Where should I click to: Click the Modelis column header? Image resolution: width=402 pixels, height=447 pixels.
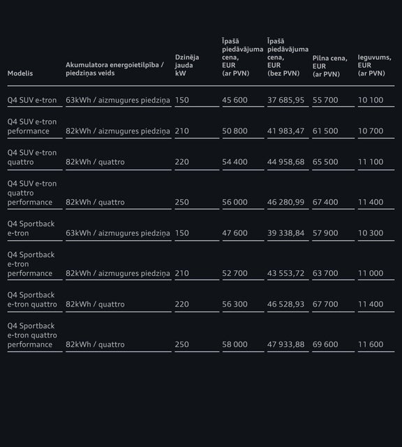(20, 73)
